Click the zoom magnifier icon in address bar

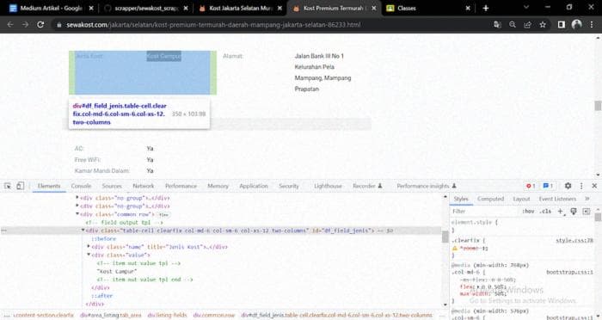pos(513,25)
